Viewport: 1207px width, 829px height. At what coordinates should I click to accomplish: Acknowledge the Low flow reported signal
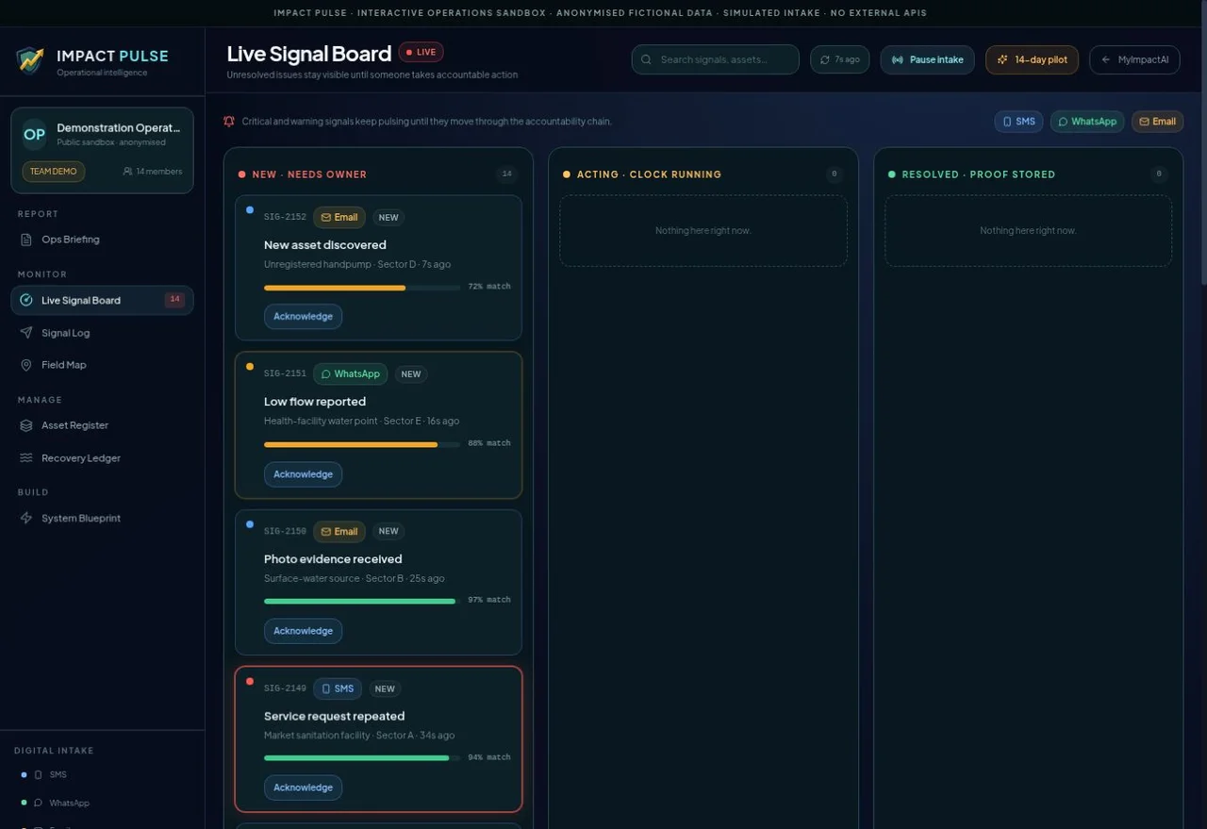pos(303,474)
